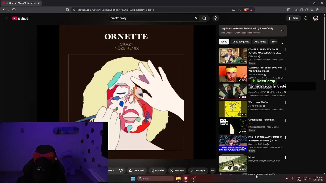
Task: Reload the page in browser
Action: pos(14,10)
